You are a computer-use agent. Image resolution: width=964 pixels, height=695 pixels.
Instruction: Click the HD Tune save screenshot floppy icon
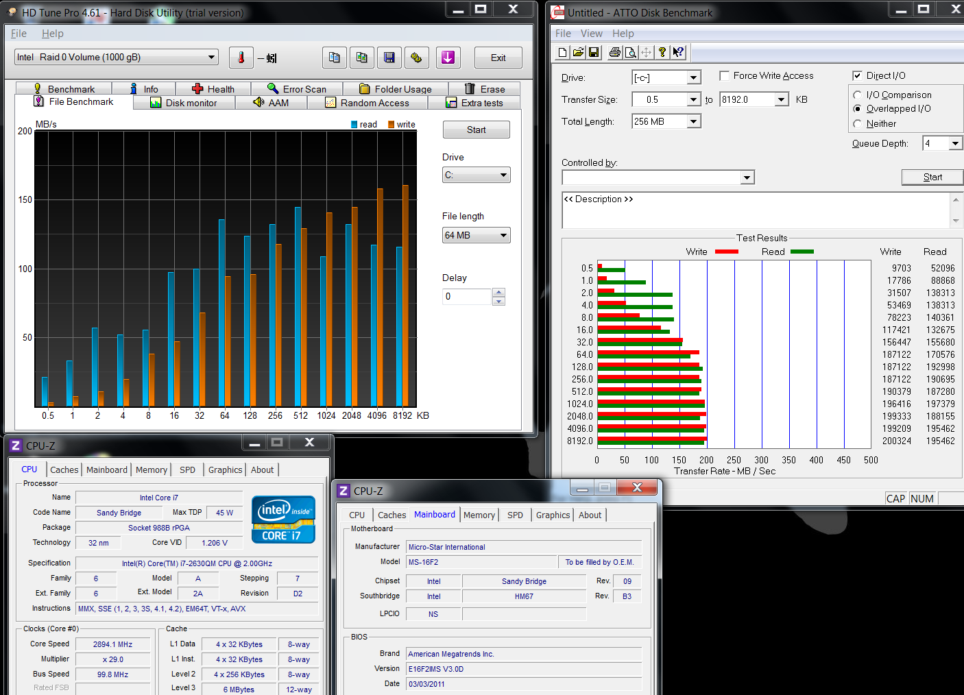(389, 58)
